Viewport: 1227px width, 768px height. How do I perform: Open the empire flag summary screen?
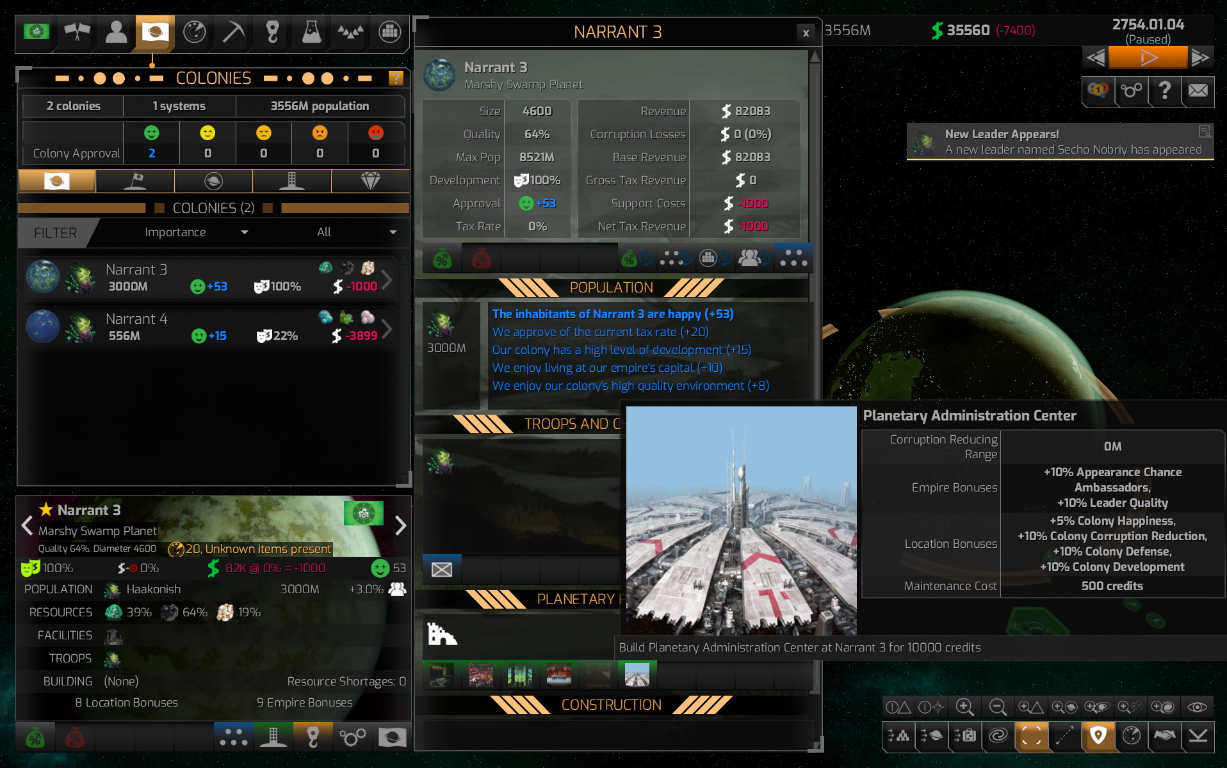click(x=37, y=31)
